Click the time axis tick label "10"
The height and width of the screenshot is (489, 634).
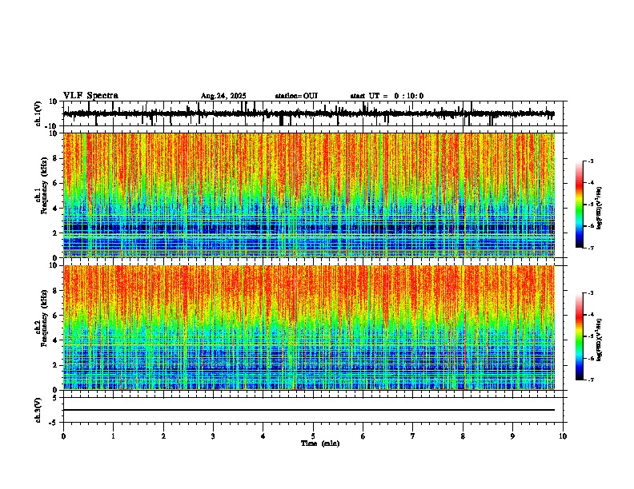pyautogui.click(x=563, y=436)
